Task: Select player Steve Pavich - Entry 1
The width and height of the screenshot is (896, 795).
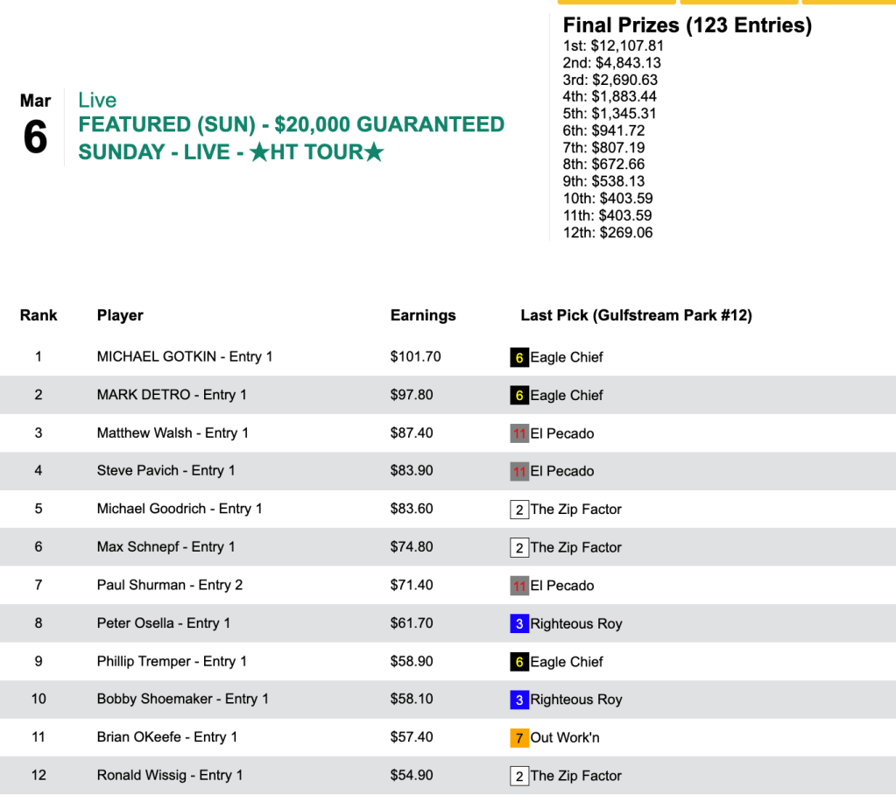Action: tap(166, 471)
